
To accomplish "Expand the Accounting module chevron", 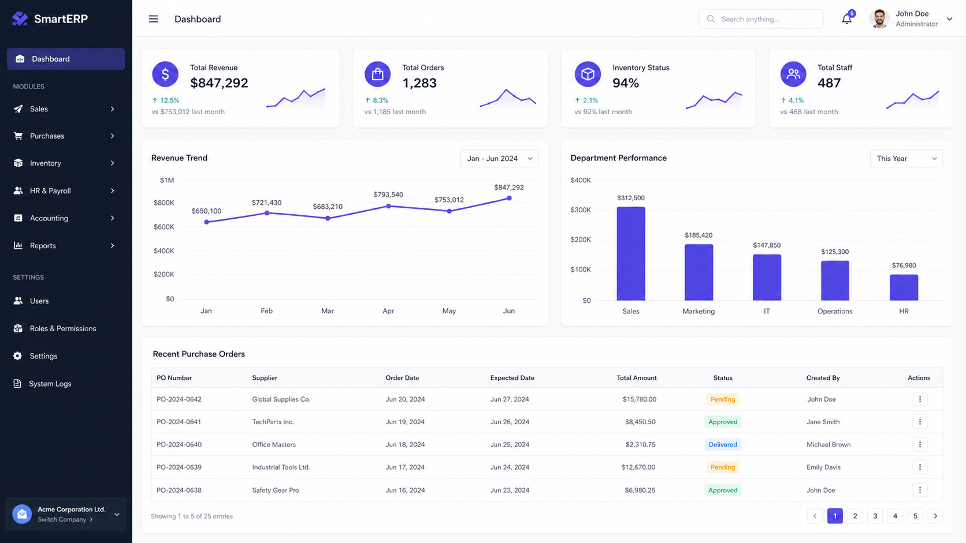I will pos(112,218).
